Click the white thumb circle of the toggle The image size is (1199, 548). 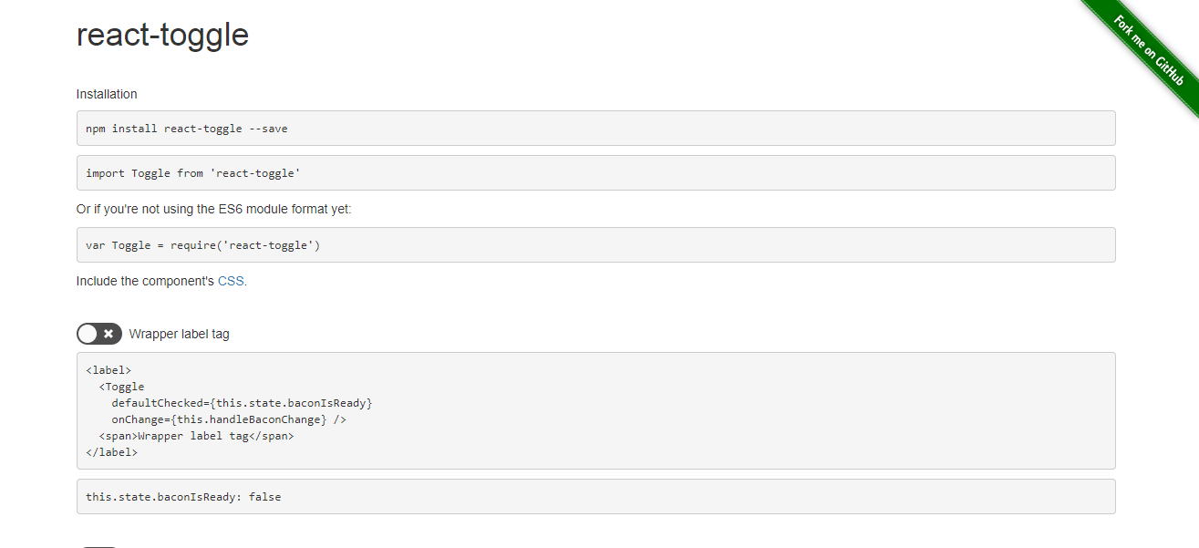(x=89, y=333)
